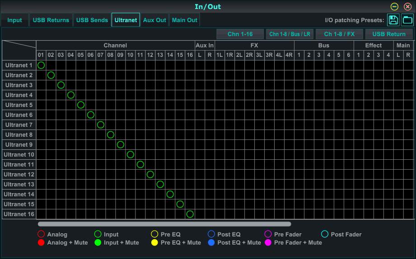The width and height of the screenshot is (416, 259).
Task: Toggle Ultranet 5 patch on Channel 05
Action: tap(81, 105)
